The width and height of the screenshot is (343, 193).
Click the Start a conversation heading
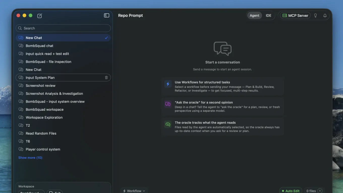point(222,62)
